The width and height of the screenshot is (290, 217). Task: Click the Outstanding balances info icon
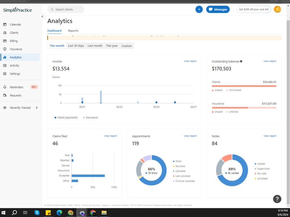coord(241,61)
